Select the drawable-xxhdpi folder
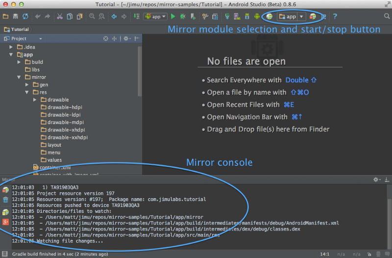 coord(64,137)
